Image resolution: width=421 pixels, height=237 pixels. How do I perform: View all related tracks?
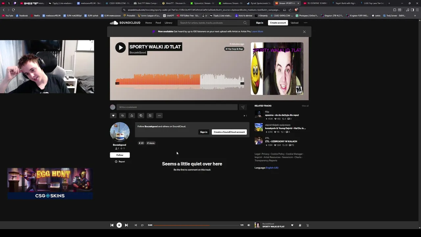point(305,106)
